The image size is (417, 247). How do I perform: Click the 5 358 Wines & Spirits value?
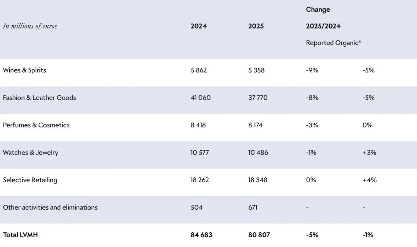(x=256, y=70)
